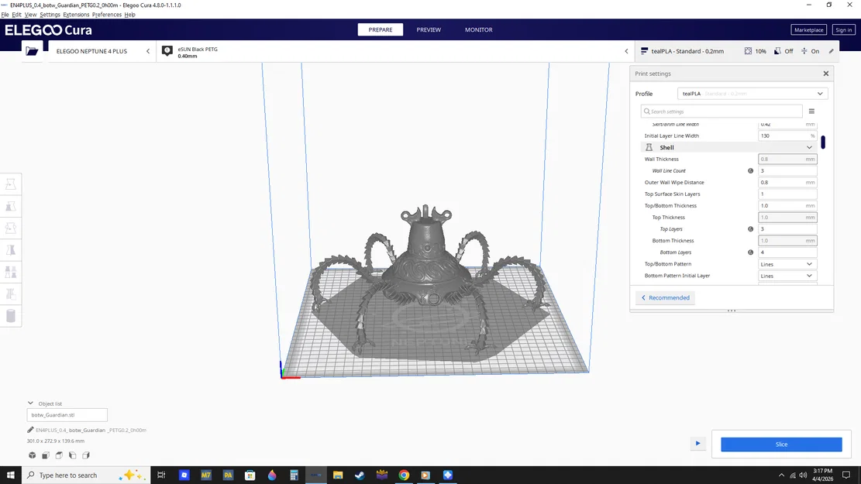Open the Preferences menu
Viewport: 861px width, 484px height.
[106, 15]
